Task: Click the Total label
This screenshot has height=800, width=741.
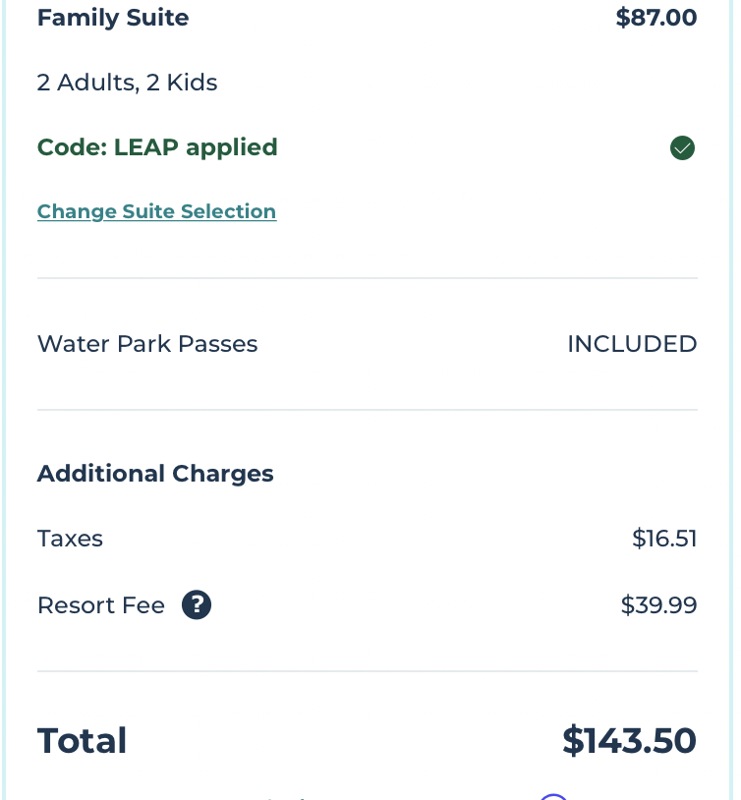Action: click(82, 741)
